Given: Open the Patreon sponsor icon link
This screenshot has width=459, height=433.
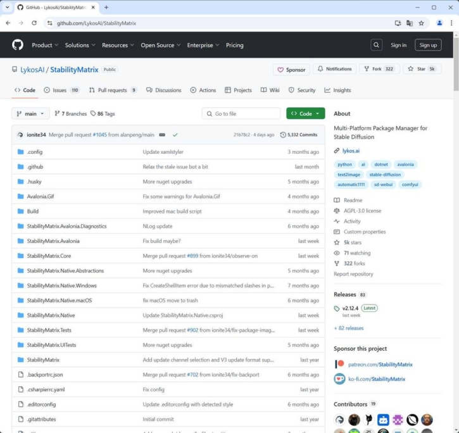Looking at the screenshot, I should point(339,365).
